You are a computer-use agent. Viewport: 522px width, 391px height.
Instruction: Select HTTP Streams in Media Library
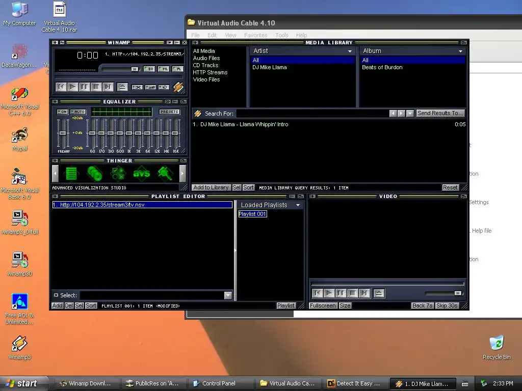[x=210, y=72]
